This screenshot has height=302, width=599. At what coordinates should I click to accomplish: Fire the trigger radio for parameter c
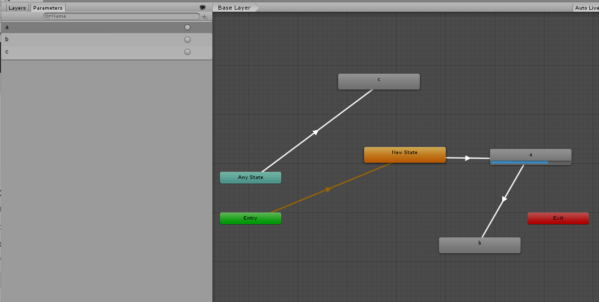point(187,51)
